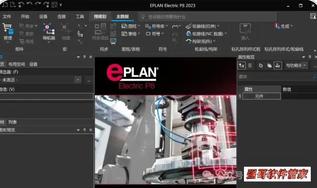This screenshot has width=317, height=188.
Task: Click the lightbulb icon in search box
Action: pos(143,17)
